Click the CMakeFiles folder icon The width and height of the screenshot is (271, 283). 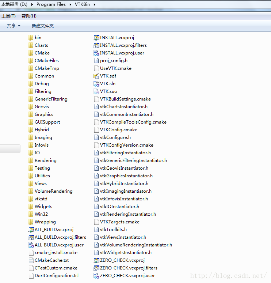31,61
